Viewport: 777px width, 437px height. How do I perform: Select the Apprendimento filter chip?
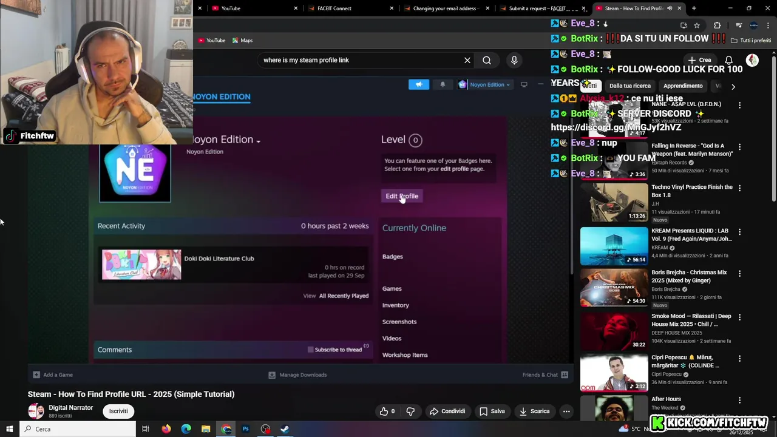tap(683, 86)
